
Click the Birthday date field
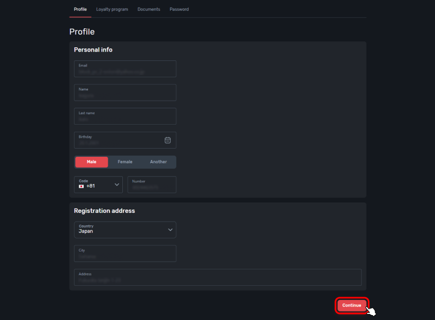125,140
